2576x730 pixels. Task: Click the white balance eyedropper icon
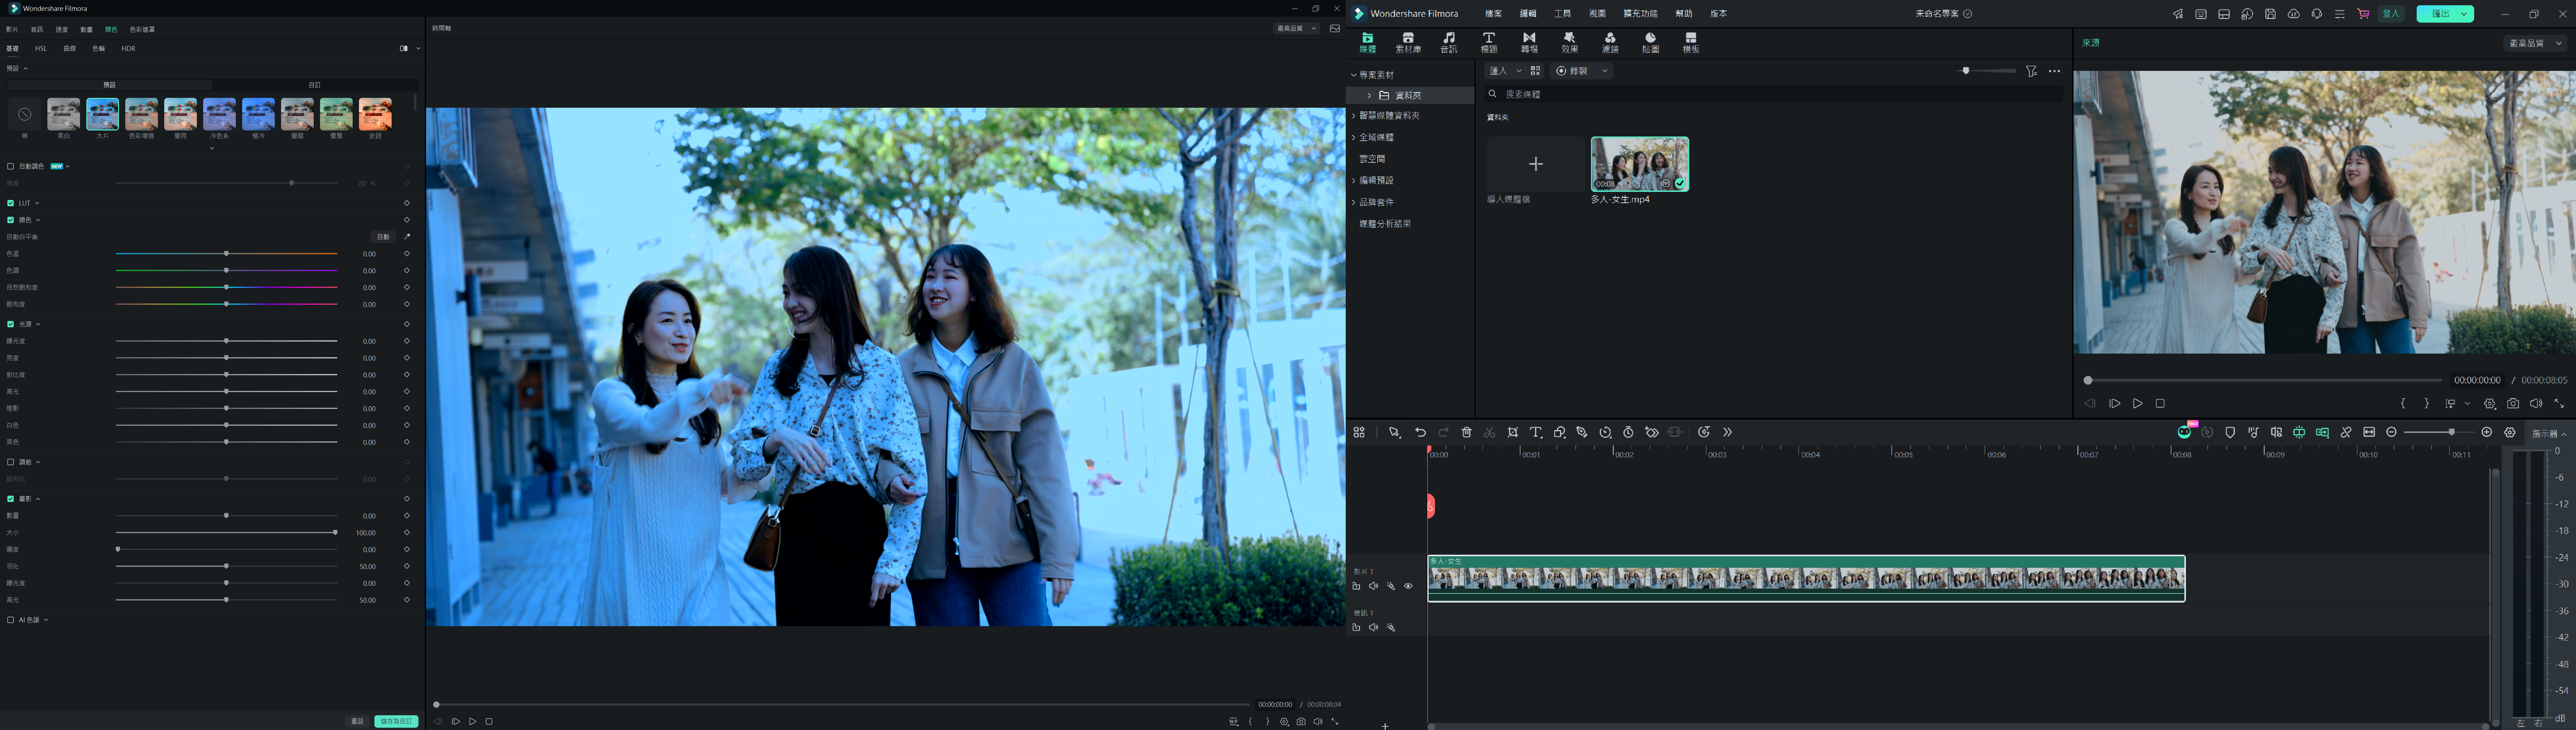pyautogui.click(x=407, y=237)
